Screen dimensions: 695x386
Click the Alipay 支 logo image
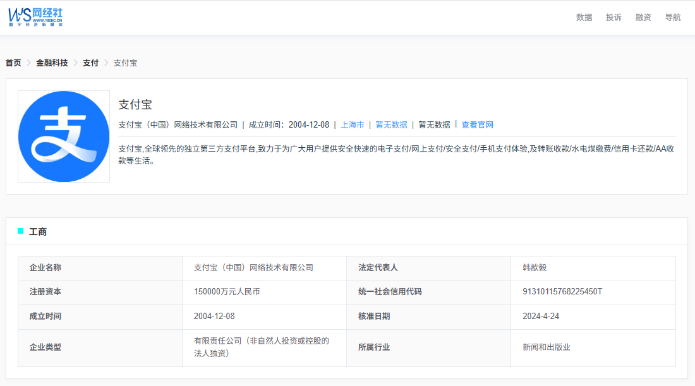64,136
